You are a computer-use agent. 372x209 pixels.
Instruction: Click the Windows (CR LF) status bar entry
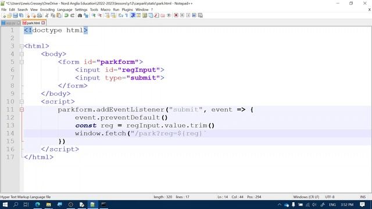pos(306,197)
